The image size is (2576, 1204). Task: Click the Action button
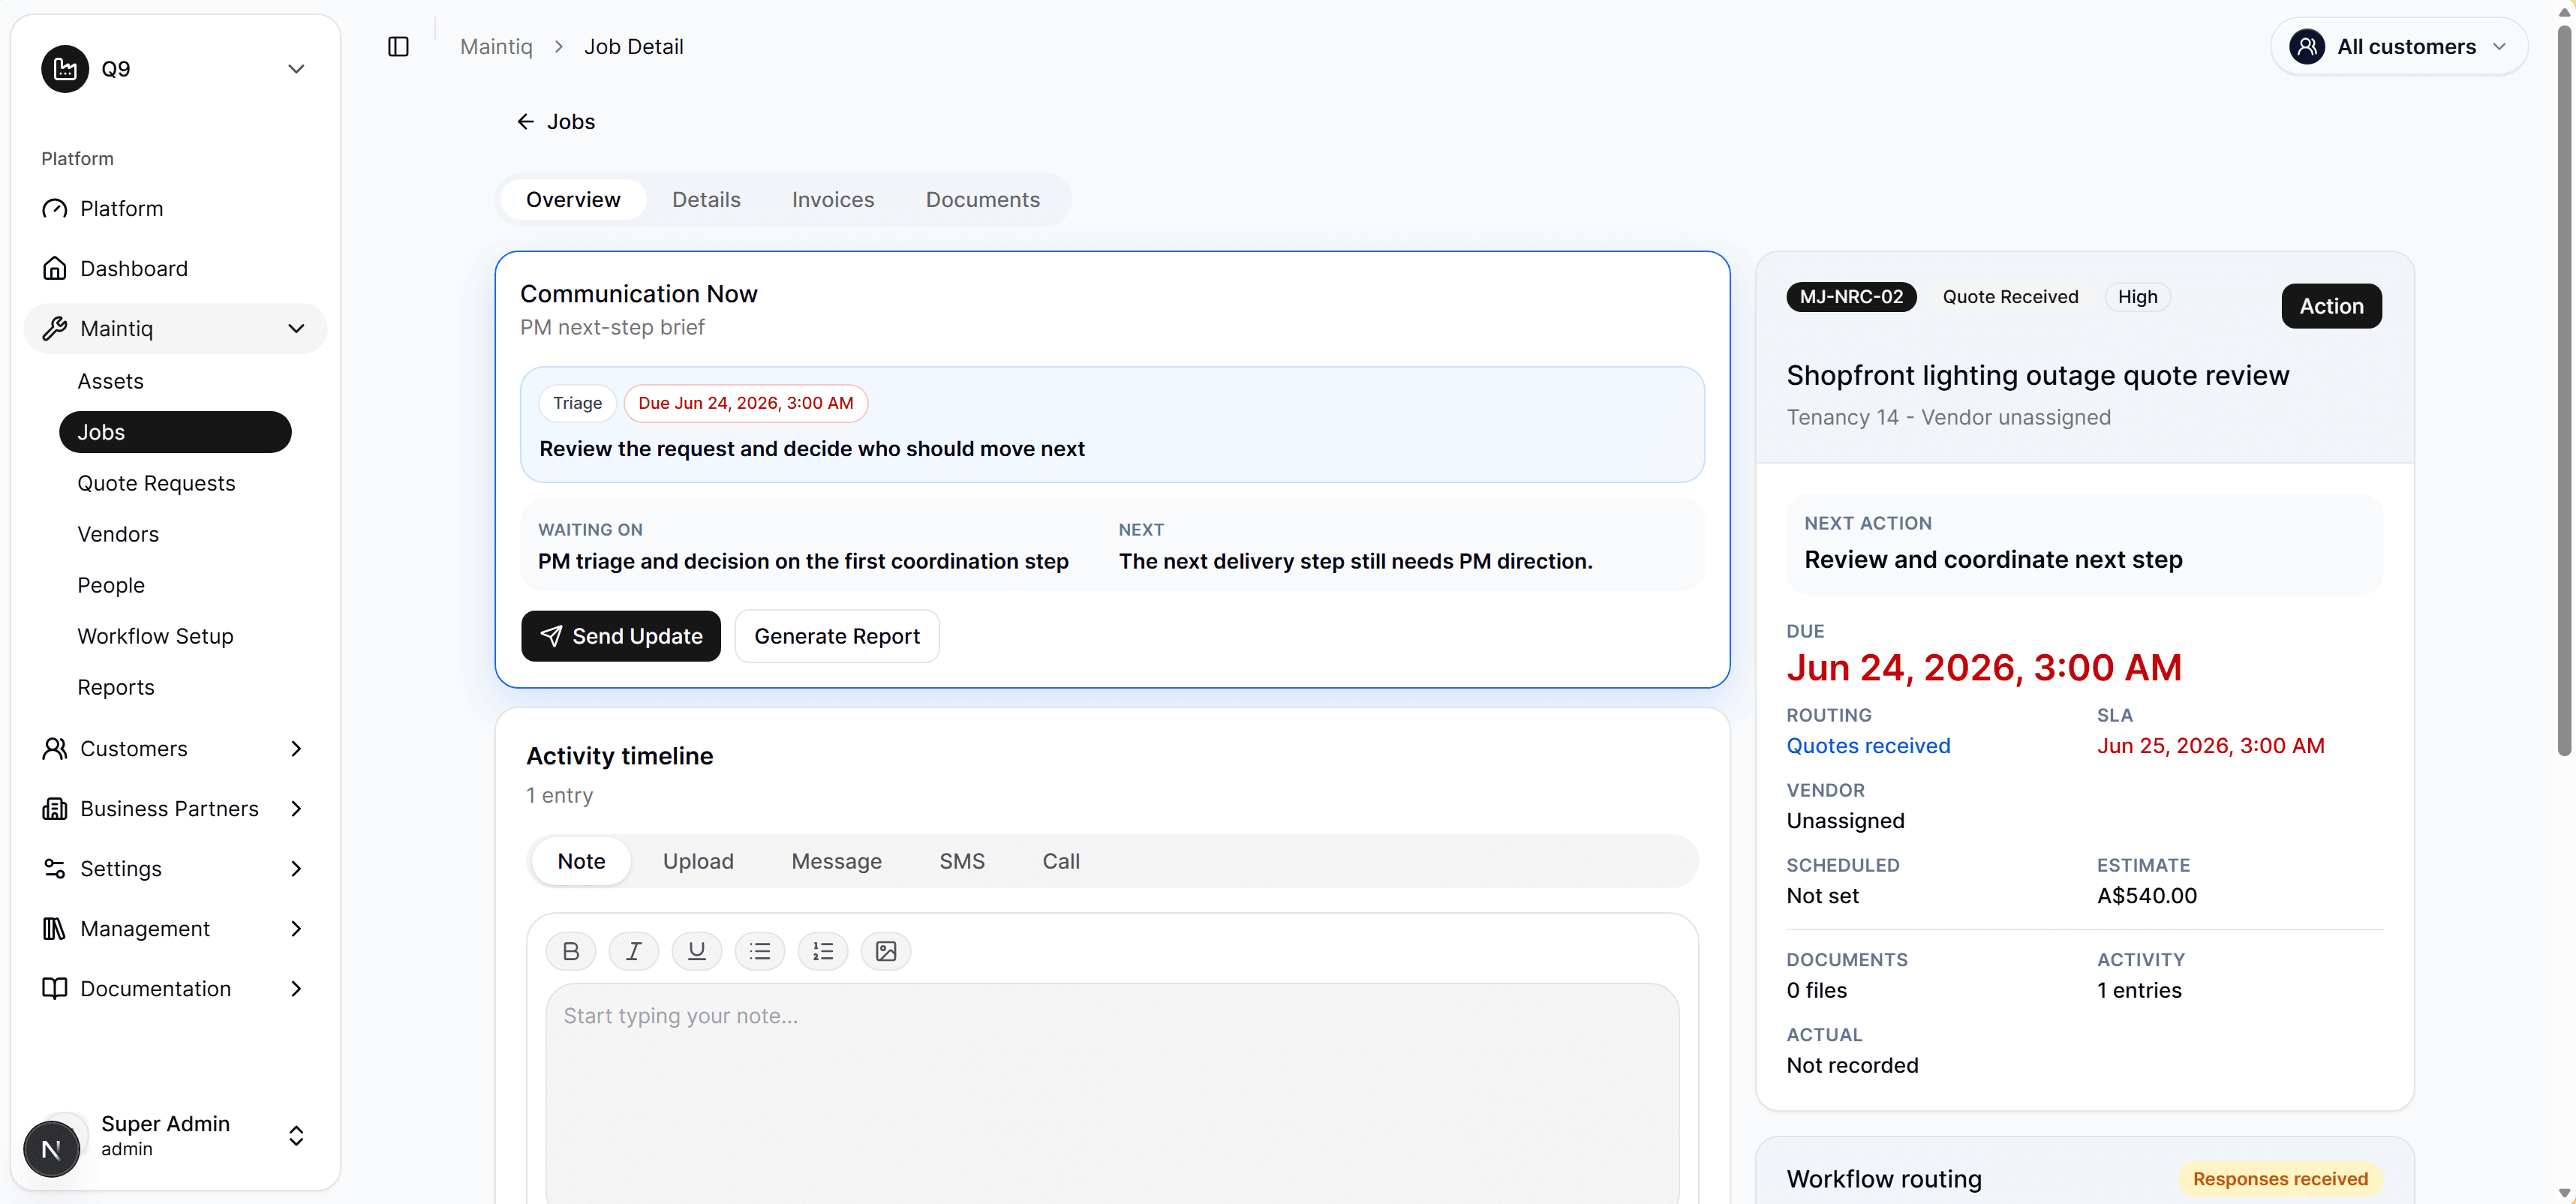pyautogui.click(x=2331, y=306)
